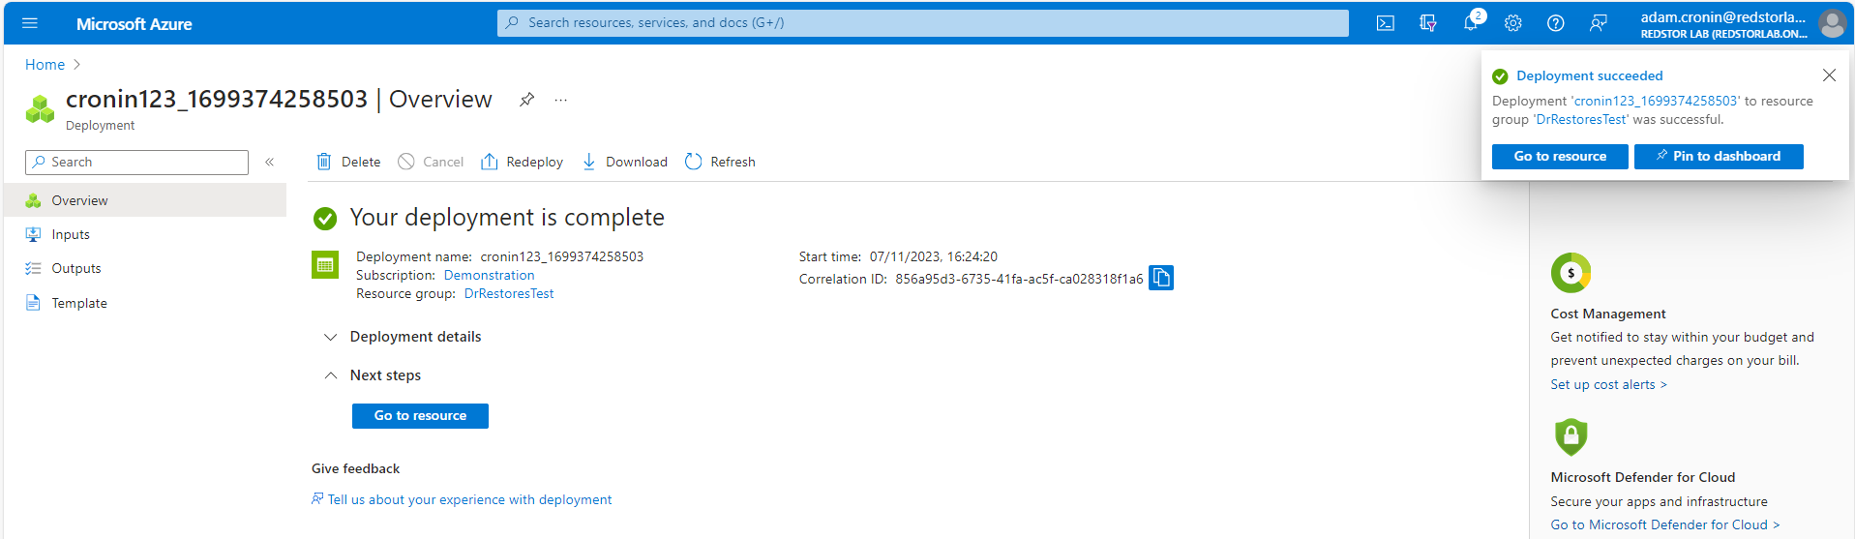The image size is (1855, 539).
Task: Click the Delete toolbar button
Action: pos(348,162)
